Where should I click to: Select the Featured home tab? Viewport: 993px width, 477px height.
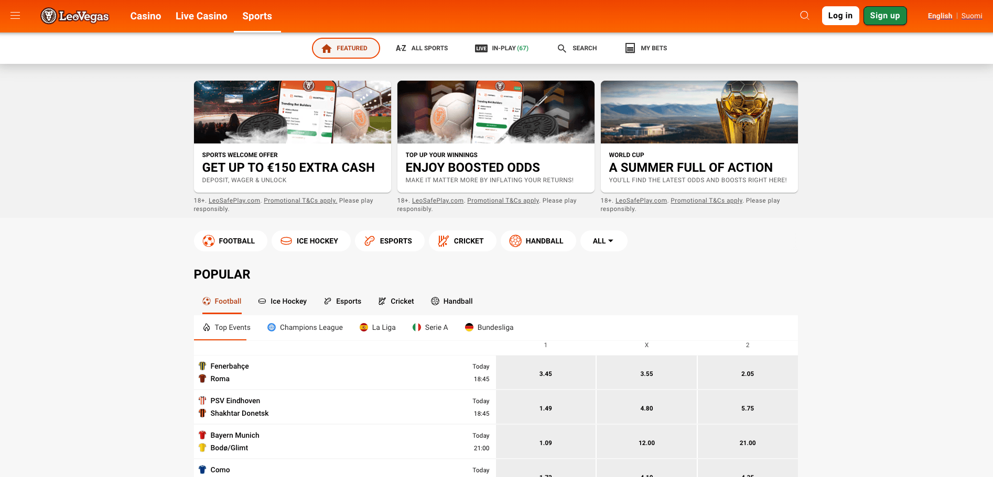346,48
